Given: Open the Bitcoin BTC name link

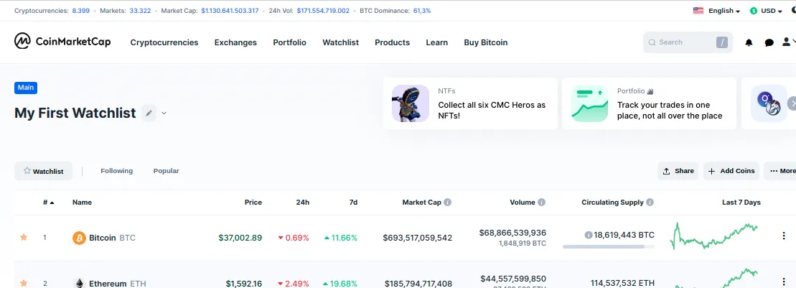Looking at the screenshot, I should 112,237.
